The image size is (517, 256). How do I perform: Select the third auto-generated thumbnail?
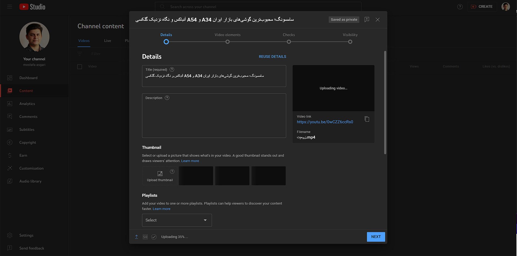click(268, 176)
